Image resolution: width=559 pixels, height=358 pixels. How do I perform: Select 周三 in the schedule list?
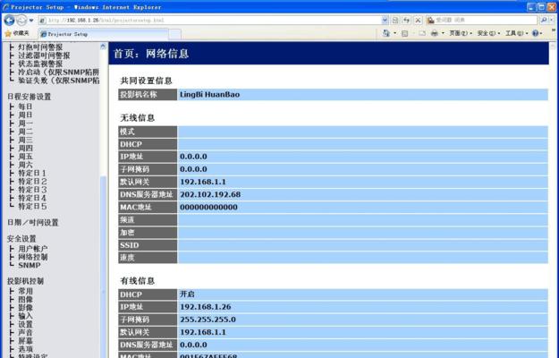pos(25,140)
